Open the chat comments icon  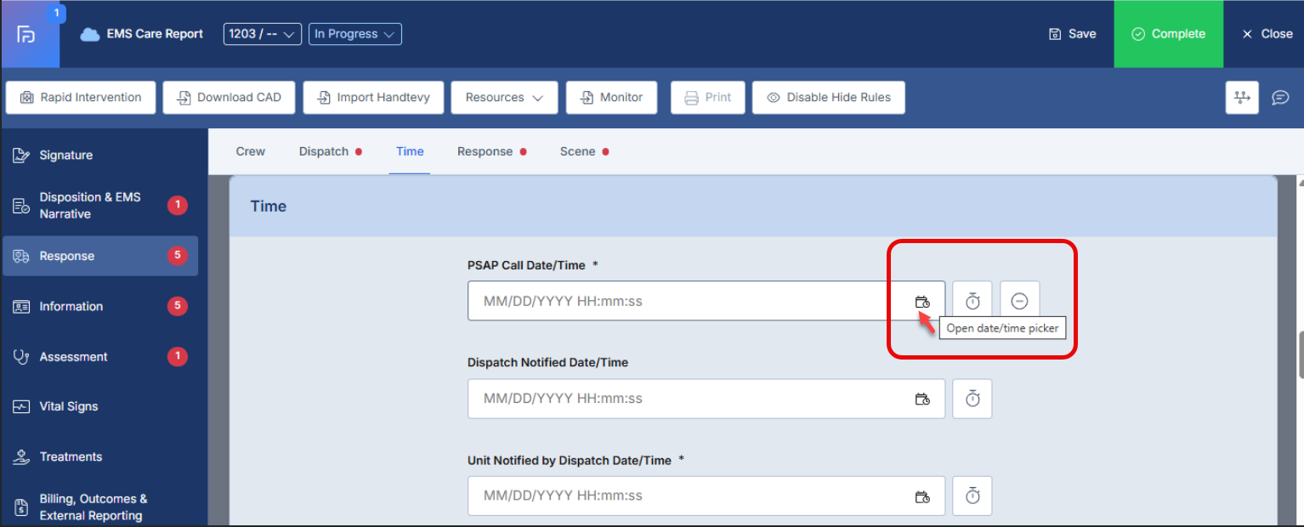(1280, 98)
